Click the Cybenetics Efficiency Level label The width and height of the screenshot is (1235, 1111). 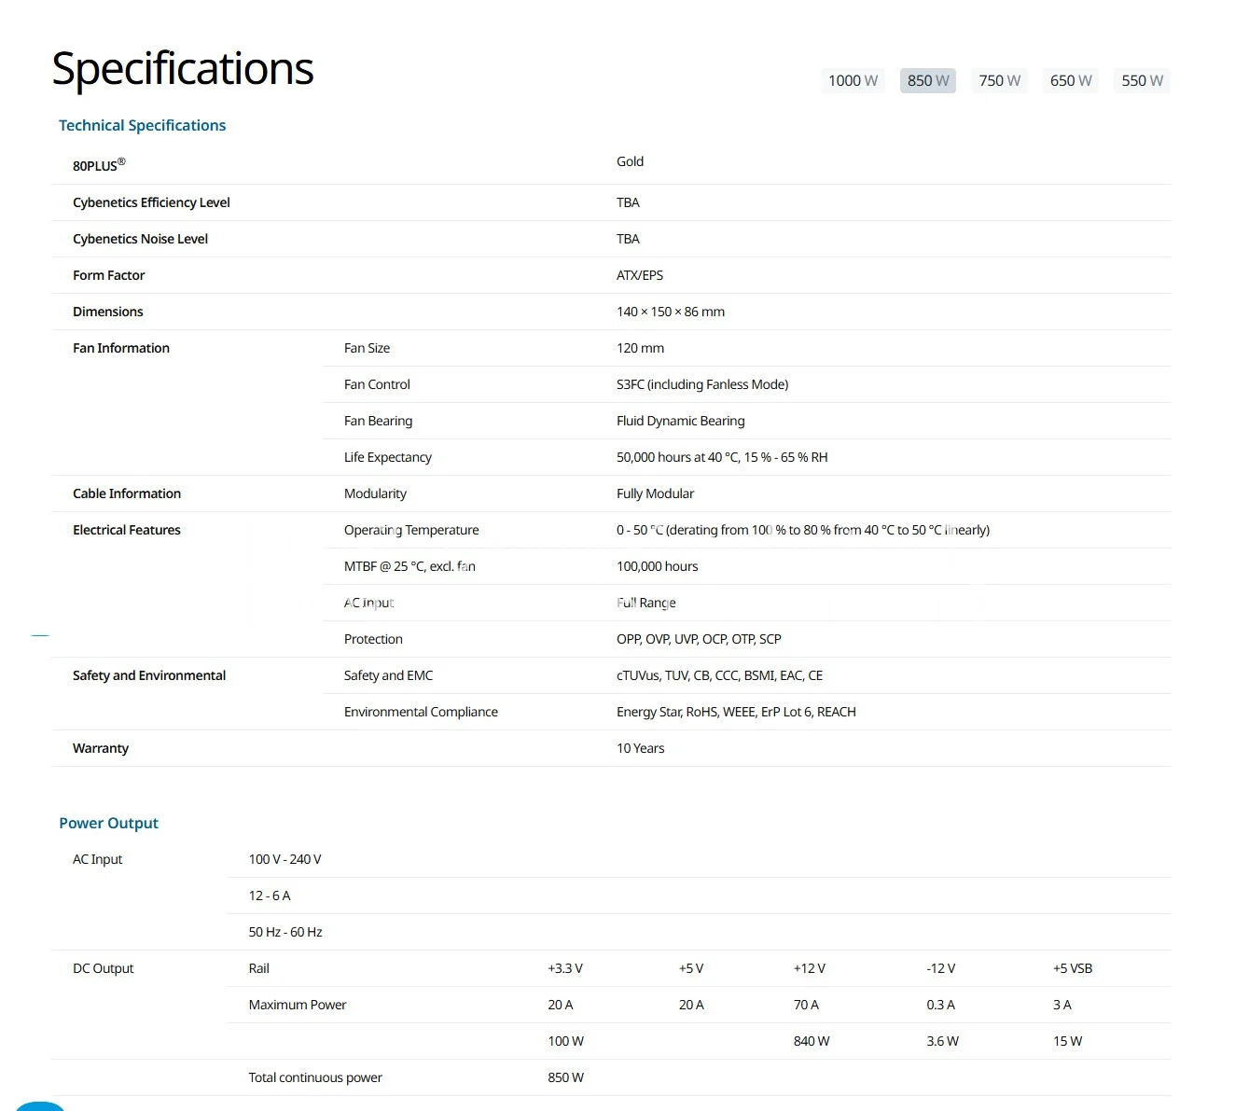[151, 202]
